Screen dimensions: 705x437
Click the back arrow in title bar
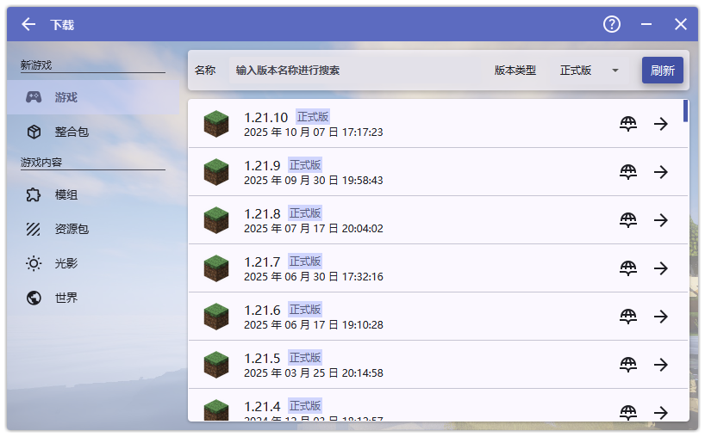tap(28, 24)
